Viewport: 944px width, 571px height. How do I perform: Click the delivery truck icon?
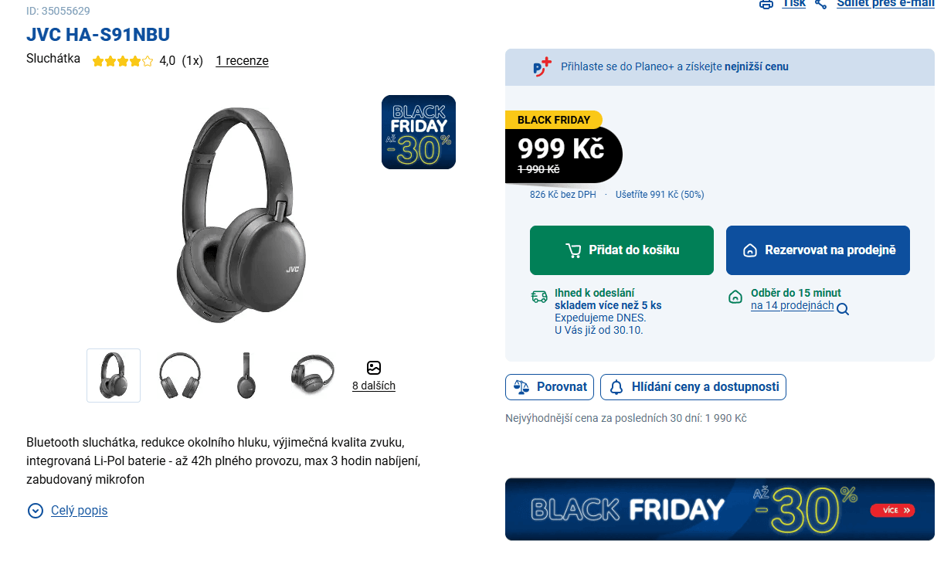point(538,297)
